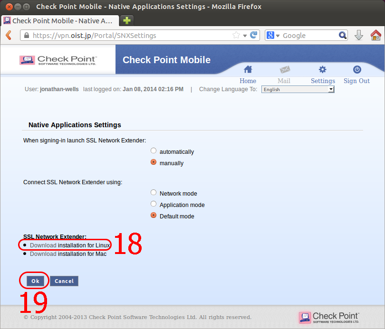Choose Network mode radio button

[154, 193]
